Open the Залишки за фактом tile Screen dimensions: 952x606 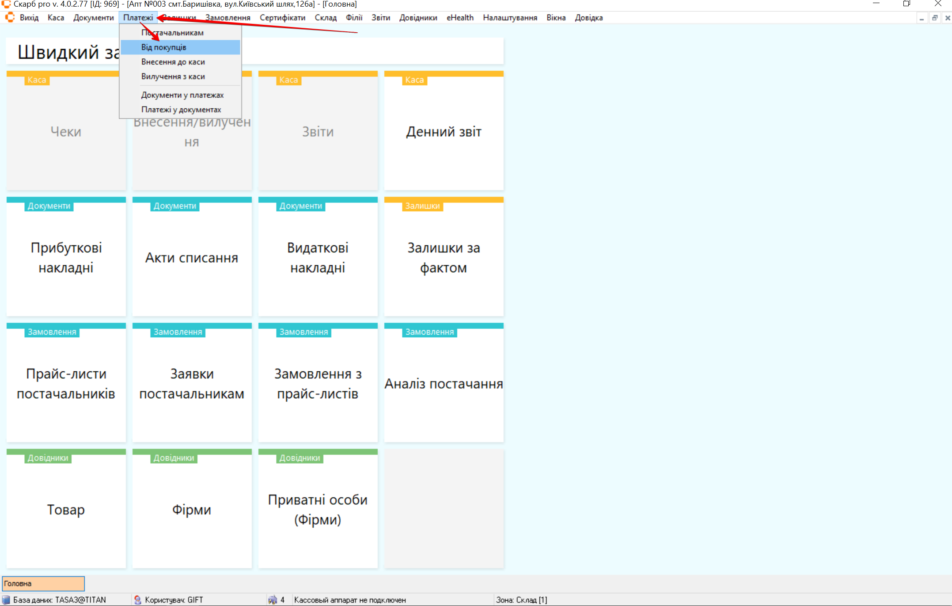point(444,257)
